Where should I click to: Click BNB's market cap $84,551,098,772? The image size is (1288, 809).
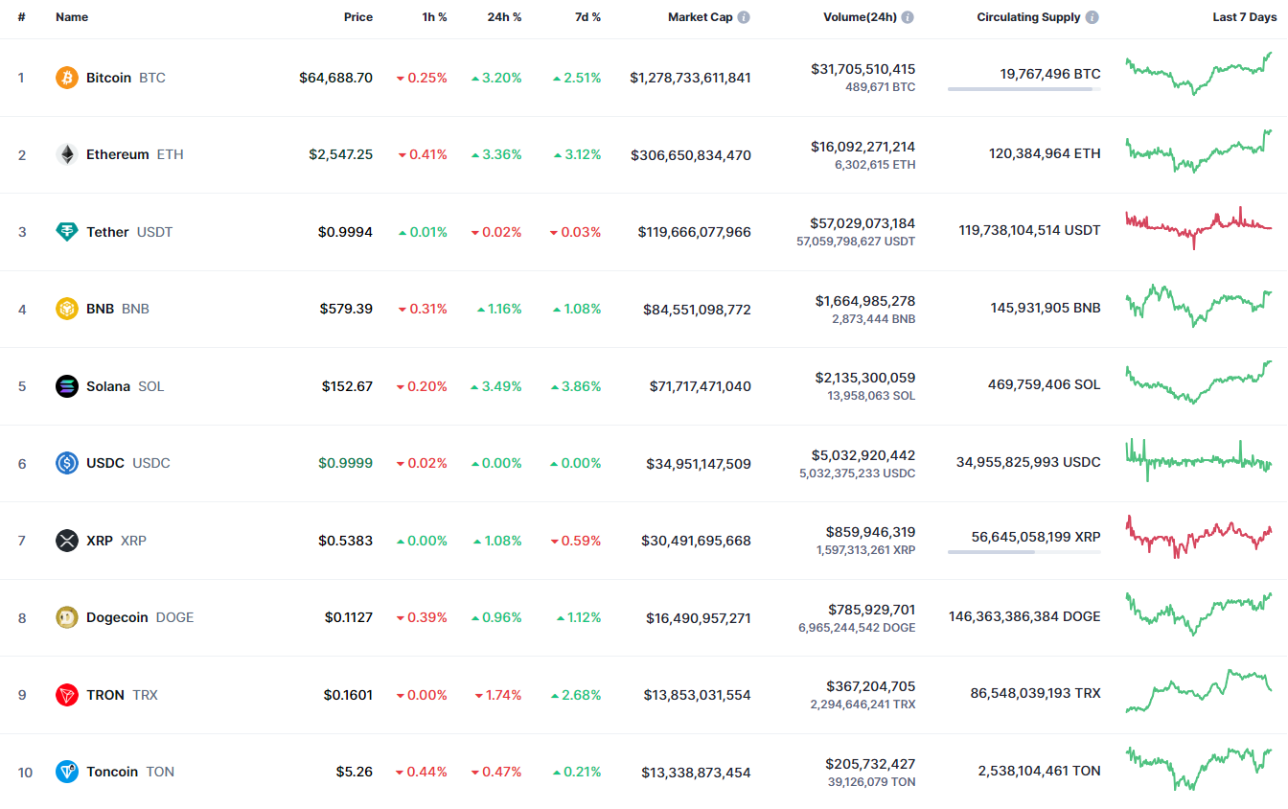[697, 310]
